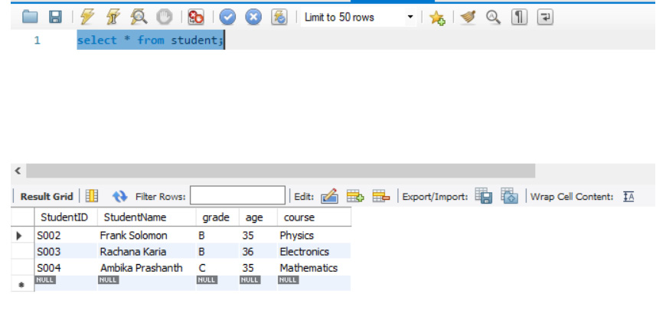This screenshot has width=666, height=320.
Task: Run explain plan magnifier icon
Action: click(x=139, y=17)
